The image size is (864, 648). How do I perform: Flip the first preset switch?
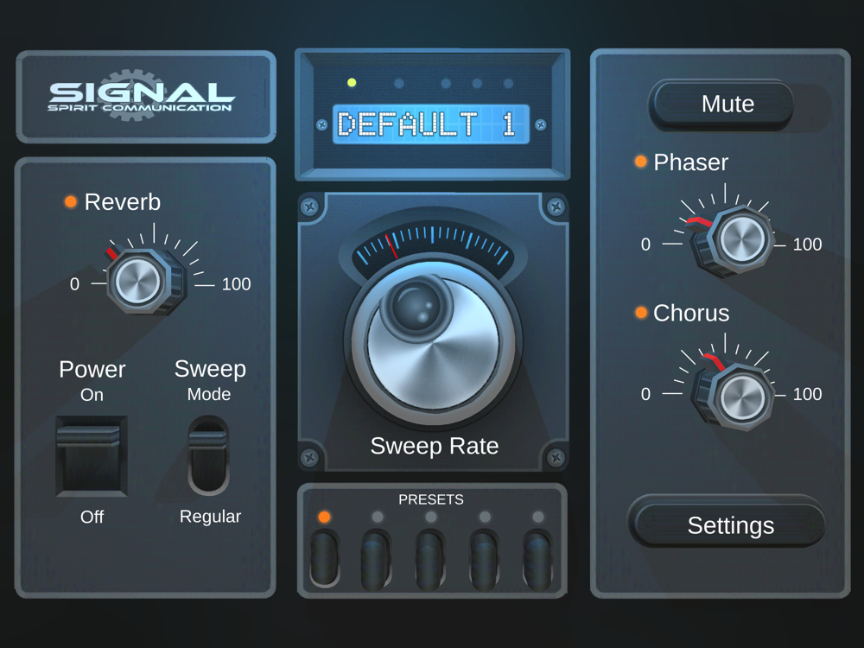[x=325, y=559]
